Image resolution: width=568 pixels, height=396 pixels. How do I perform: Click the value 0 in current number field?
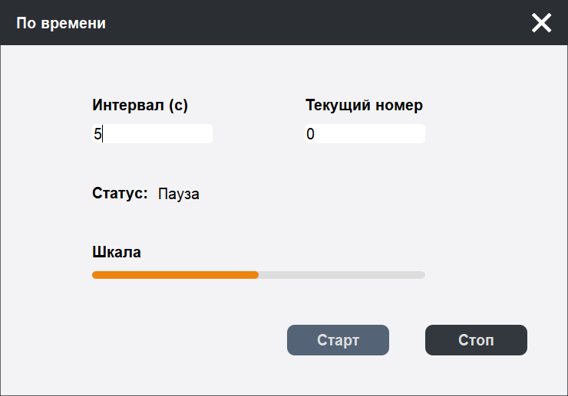click(x=310, y=134)
